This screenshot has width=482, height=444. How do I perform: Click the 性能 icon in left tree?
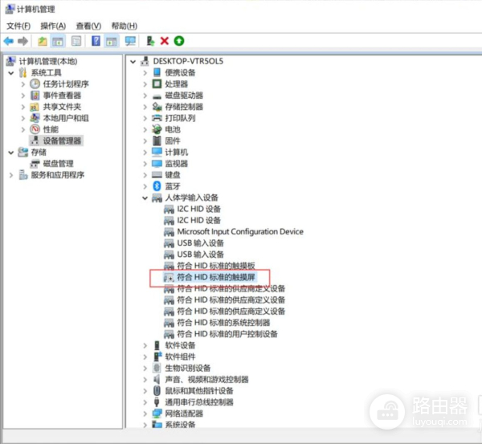tap(35, 129)
